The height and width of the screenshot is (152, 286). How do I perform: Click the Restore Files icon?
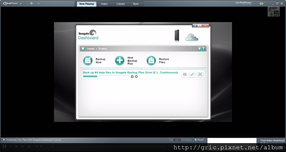click(x=151, y=60)
